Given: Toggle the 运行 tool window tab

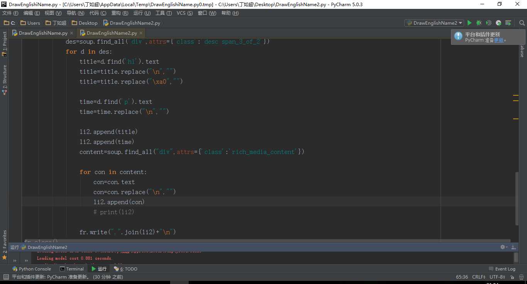Looking at the screenshot, I should tap(99, 269).
